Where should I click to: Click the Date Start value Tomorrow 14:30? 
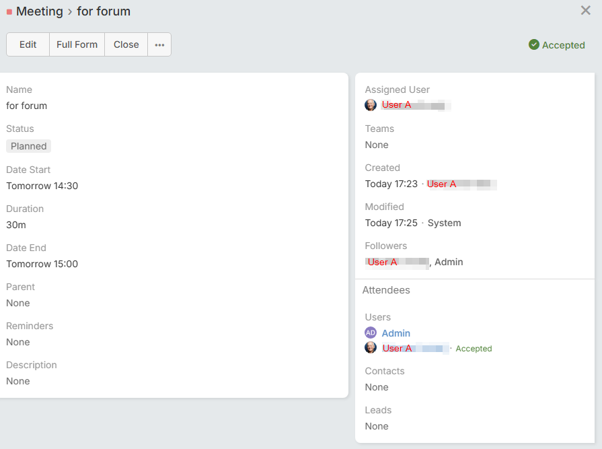click(x=42, y=186)
